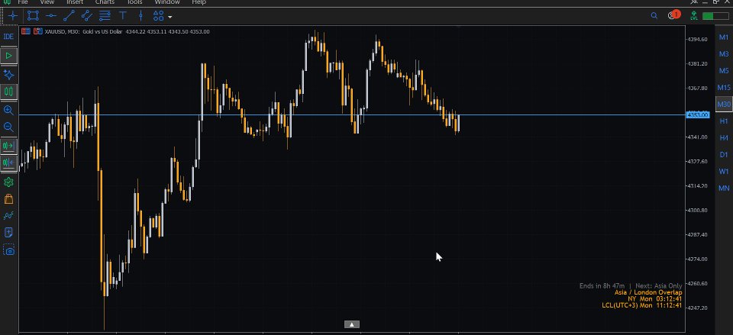
Task: Select the Fibonacci retracement tool
Action: (105, 16)
